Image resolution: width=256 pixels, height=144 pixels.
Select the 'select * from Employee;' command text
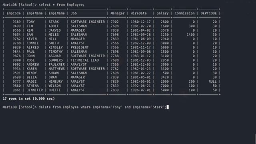[x=62, y=5]
